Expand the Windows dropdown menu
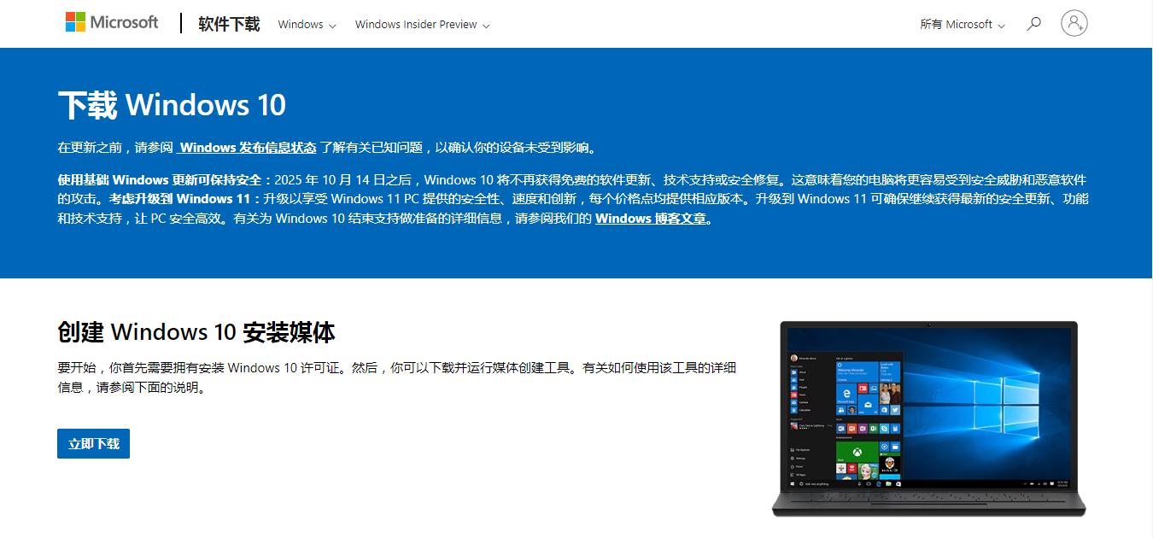 pos(307,25)
